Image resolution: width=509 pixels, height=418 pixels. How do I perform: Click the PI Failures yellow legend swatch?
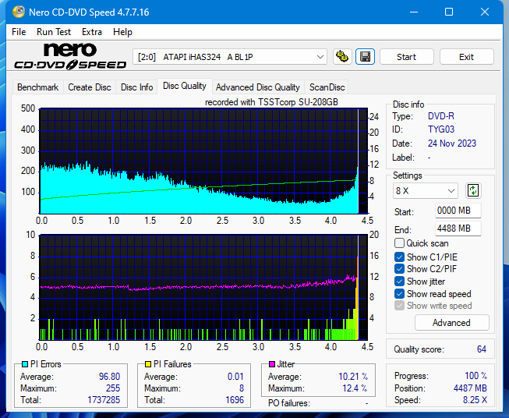[148, 364]
